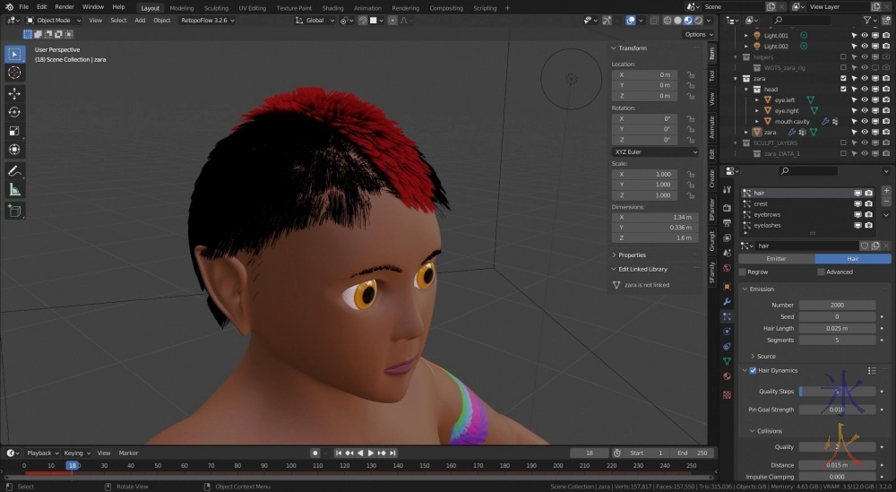Enable the Regrow checkbox
This screenshot has height=492, width=896.
pyautogui.click(x=743, y=272)
